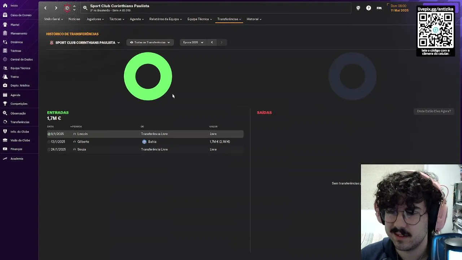Sort table by the Valor column header
Viewport: 462px width, 260px height.
[213, 127]
